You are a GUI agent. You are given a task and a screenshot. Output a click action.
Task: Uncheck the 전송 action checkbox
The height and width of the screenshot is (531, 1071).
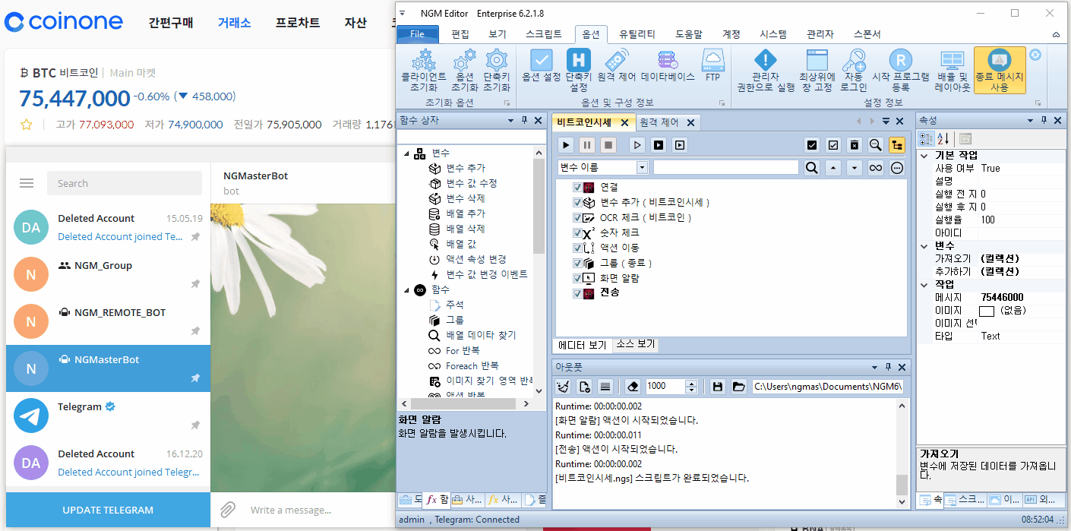point(577,293)
